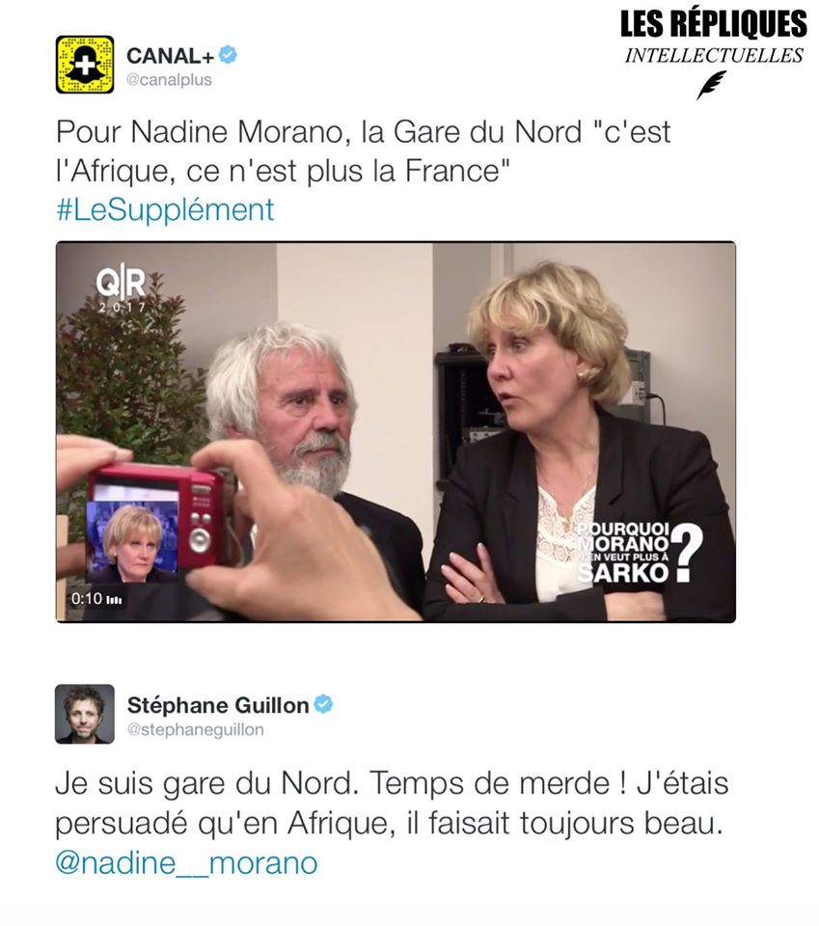The image size is (819, 926).
Task: Click Les Répliques Intellectuelles header title
Action: point(713,38)
